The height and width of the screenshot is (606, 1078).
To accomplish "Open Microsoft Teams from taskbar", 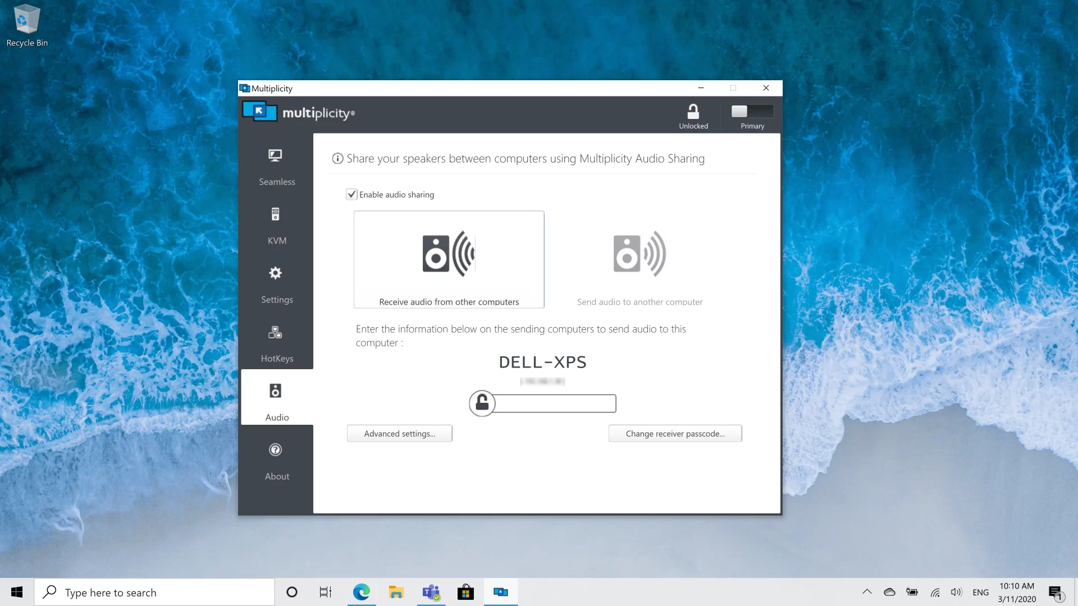I will click(x=431, y=592).
